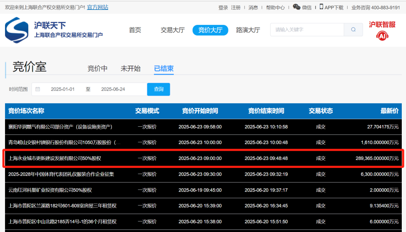The width and height of the screenshot is (406, 232).
Task: Click the 查询 button
Action: [159, 89]
